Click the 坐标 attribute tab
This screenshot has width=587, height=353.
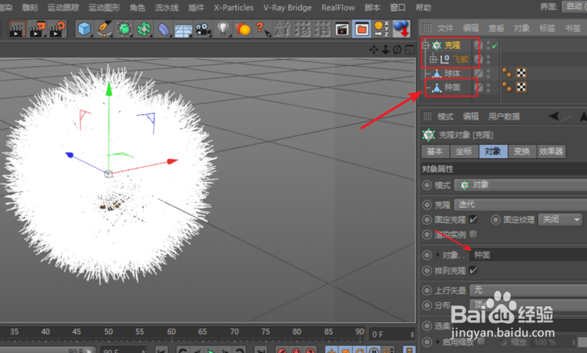click(x=464, y=151)
